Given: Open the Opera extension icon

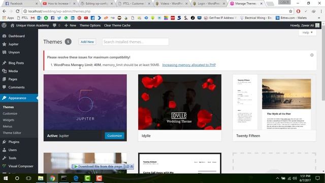Looking at the screenshot, I should point(298,11).
